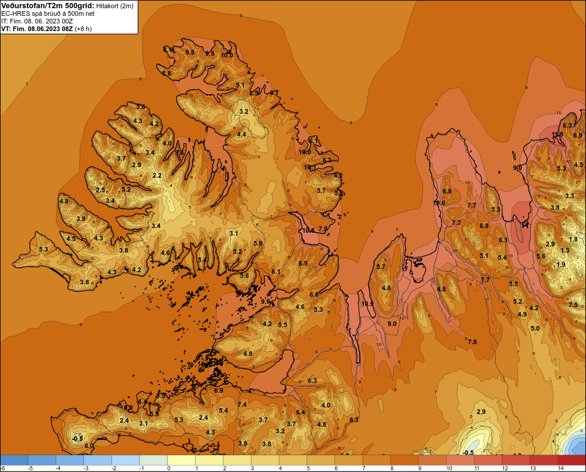
Task: Click the '2.5' temperature value on the map
Action: click(101, 190)
